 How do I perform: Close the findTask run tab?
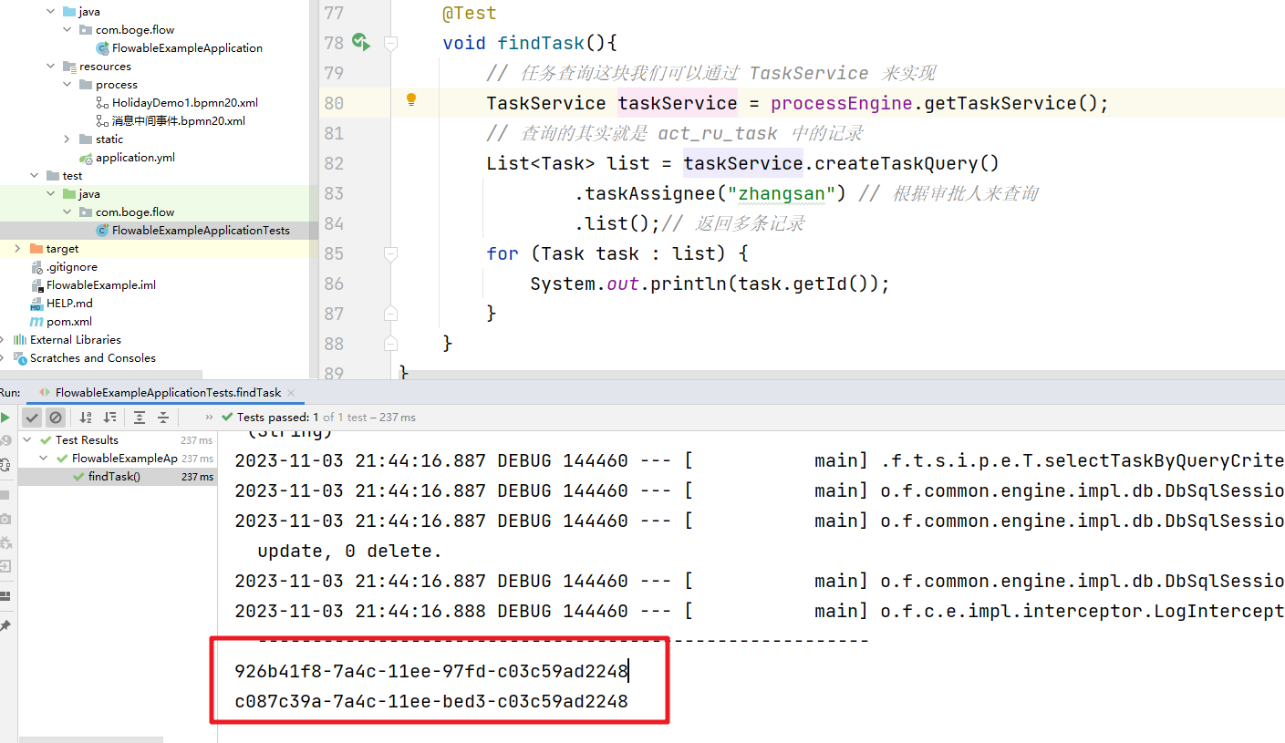(x=292, y=393)
